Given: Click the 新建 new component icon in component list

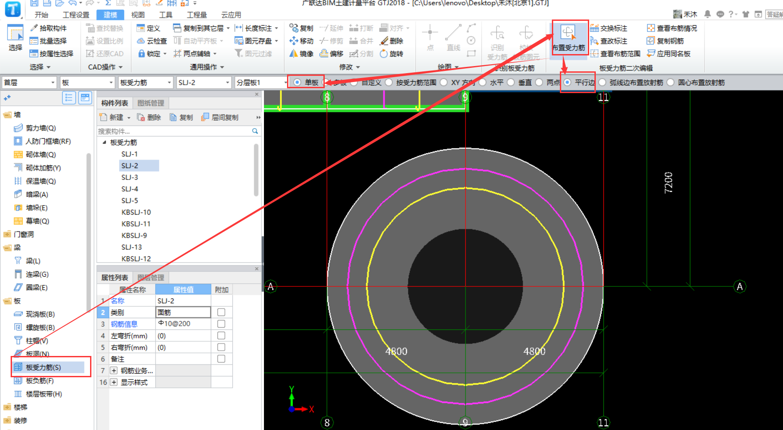Looking at the screenshot, I should [103, 117].
